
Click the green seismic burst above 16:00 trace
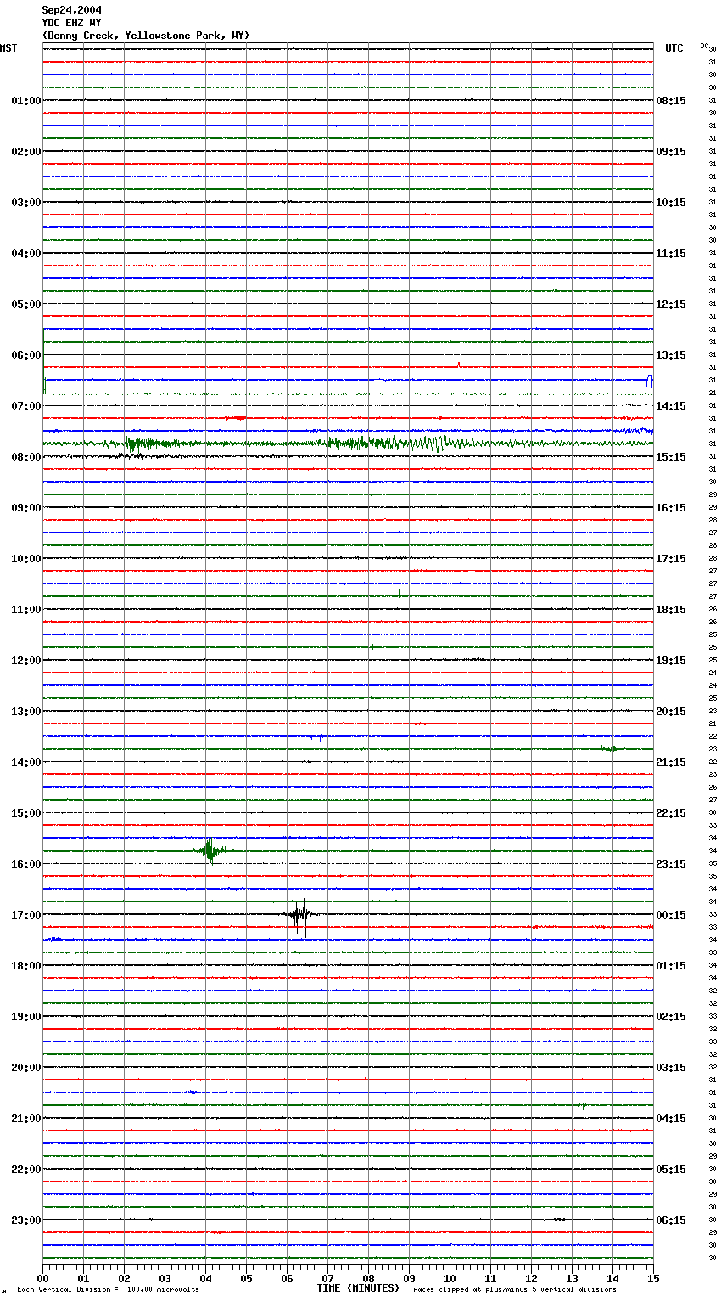pyautogui.click(x=210, y=850)
